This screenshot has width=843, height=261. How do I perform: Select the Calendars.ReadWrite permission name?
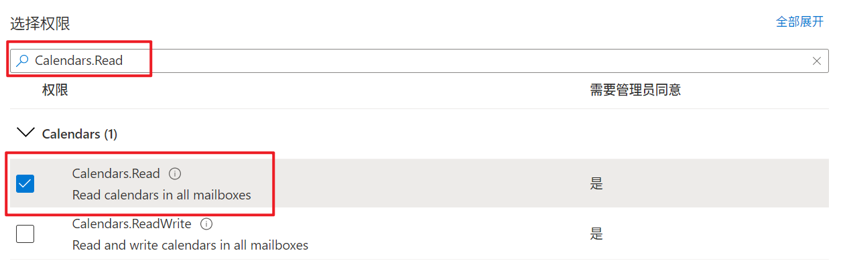click(x=132, y=224)
